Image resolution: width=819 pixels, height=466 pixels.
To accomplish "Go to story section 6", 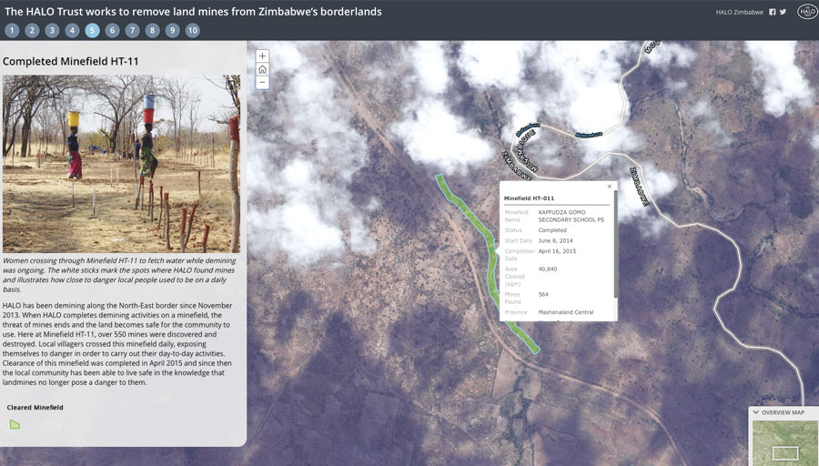I will pos(112,30).
